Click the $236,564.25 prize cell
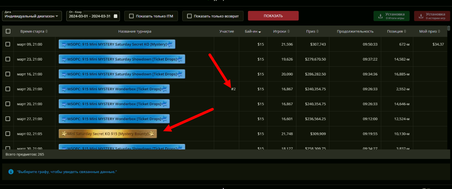 tap(316, 119)
